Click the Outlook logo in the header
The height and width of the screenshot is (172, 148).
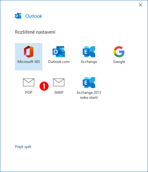tap(18, 16)
